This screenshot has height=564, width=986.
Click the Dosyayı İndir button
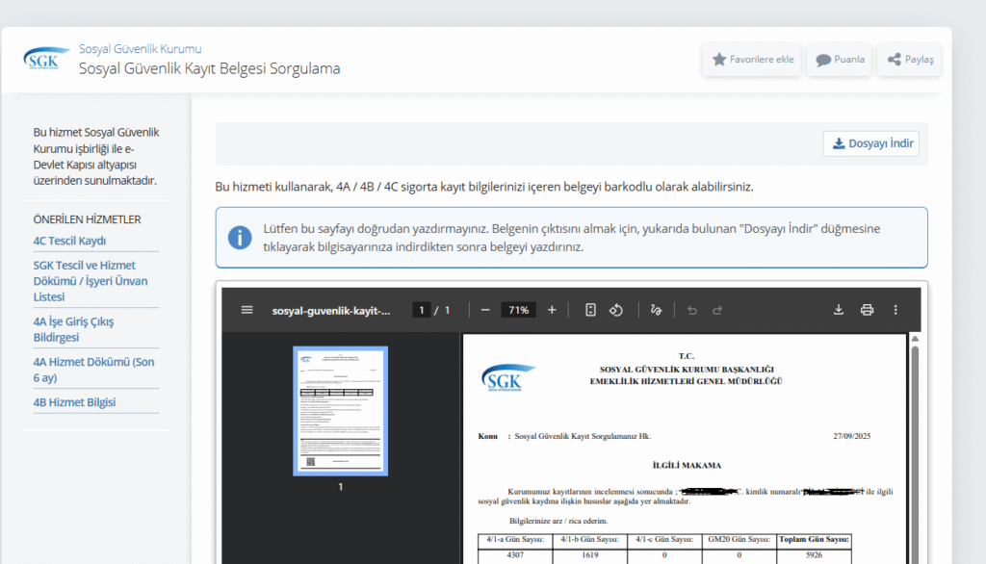point(871,144)
